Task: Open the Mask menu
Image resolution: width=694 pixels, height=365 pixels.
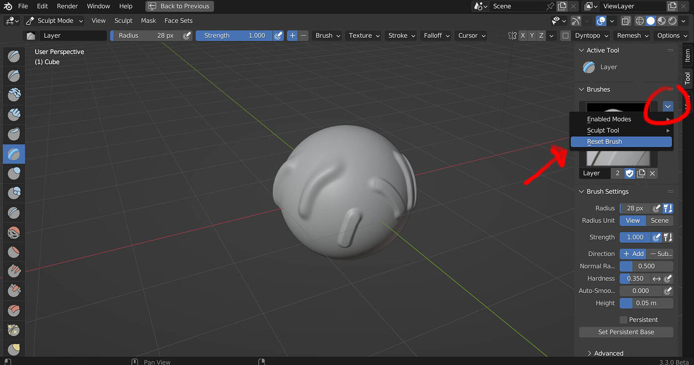Action: tap(148, 21)
